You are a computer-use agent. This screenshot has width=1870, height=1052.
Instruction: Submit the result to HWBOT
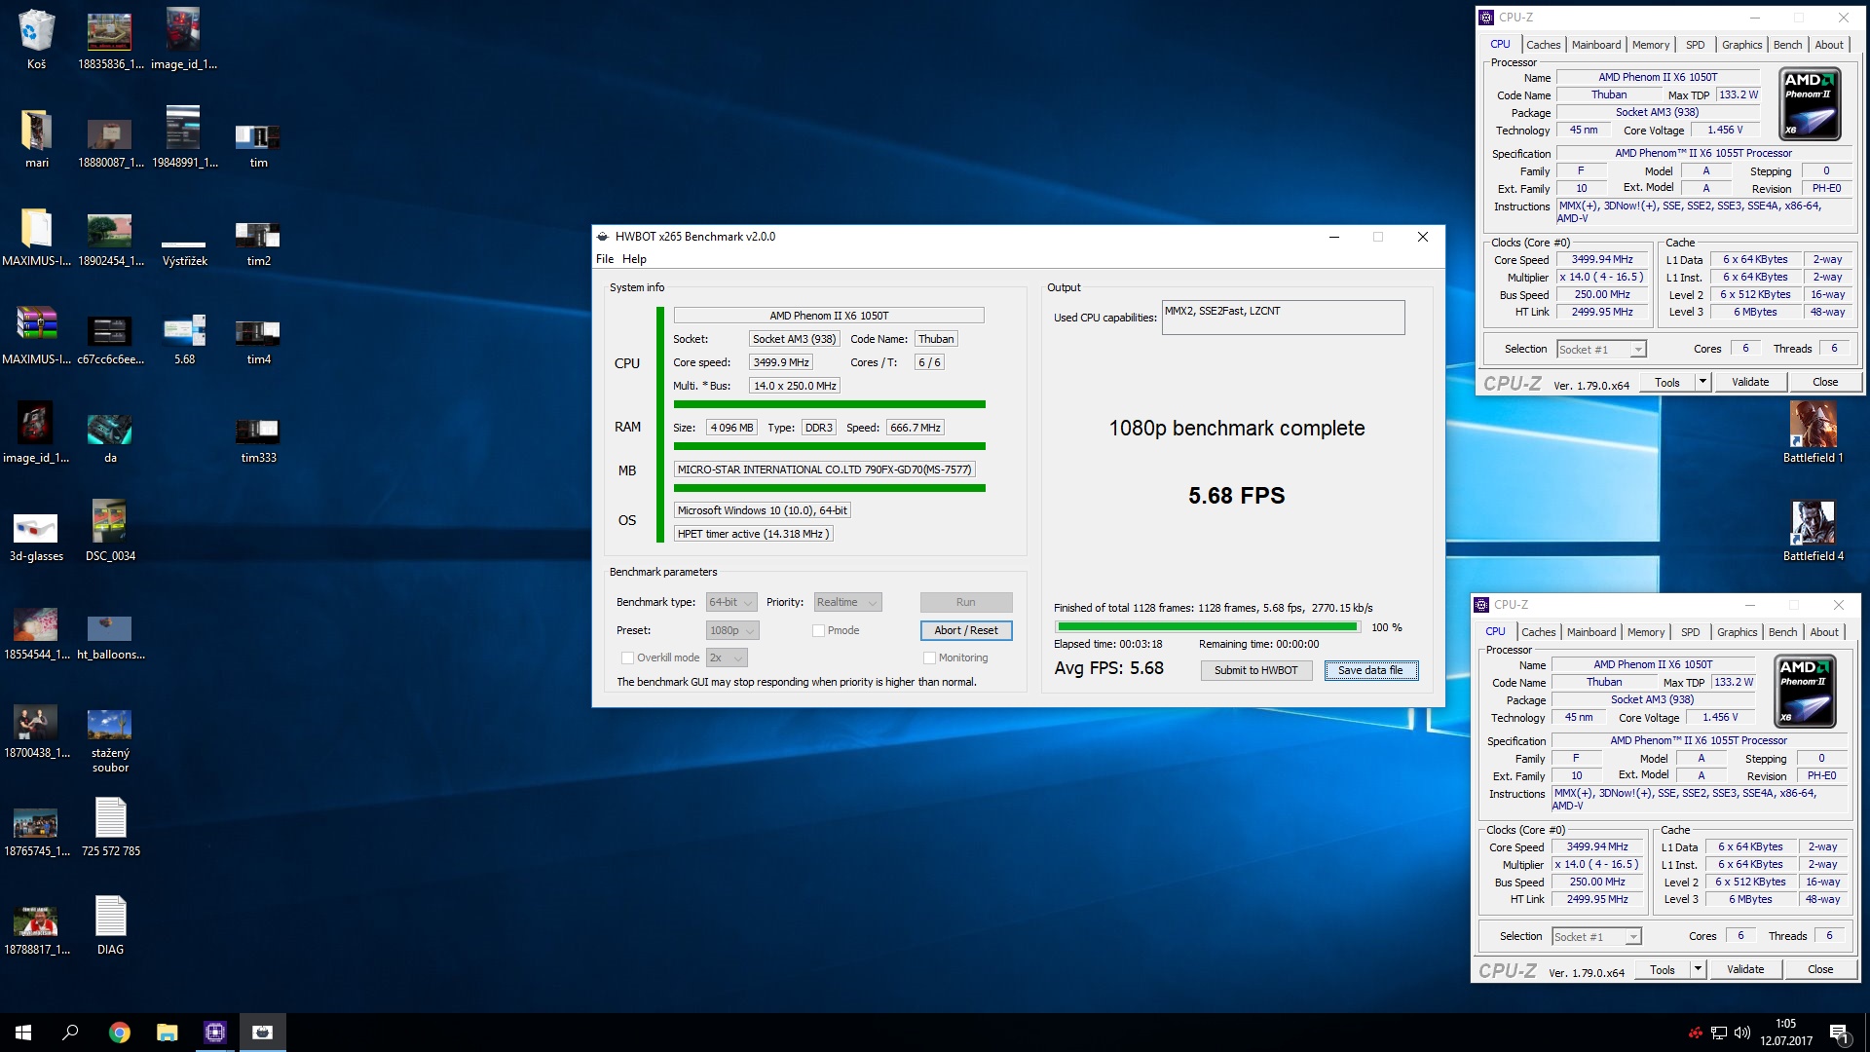pos(1255,670)
